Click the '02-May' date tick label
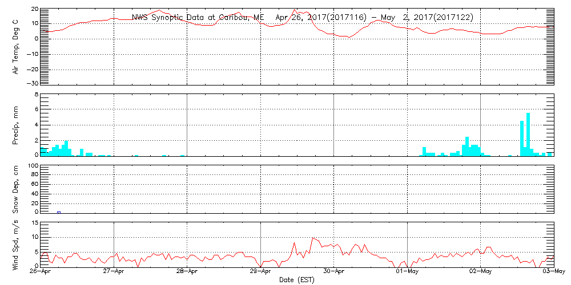 (x=480, y=271)
